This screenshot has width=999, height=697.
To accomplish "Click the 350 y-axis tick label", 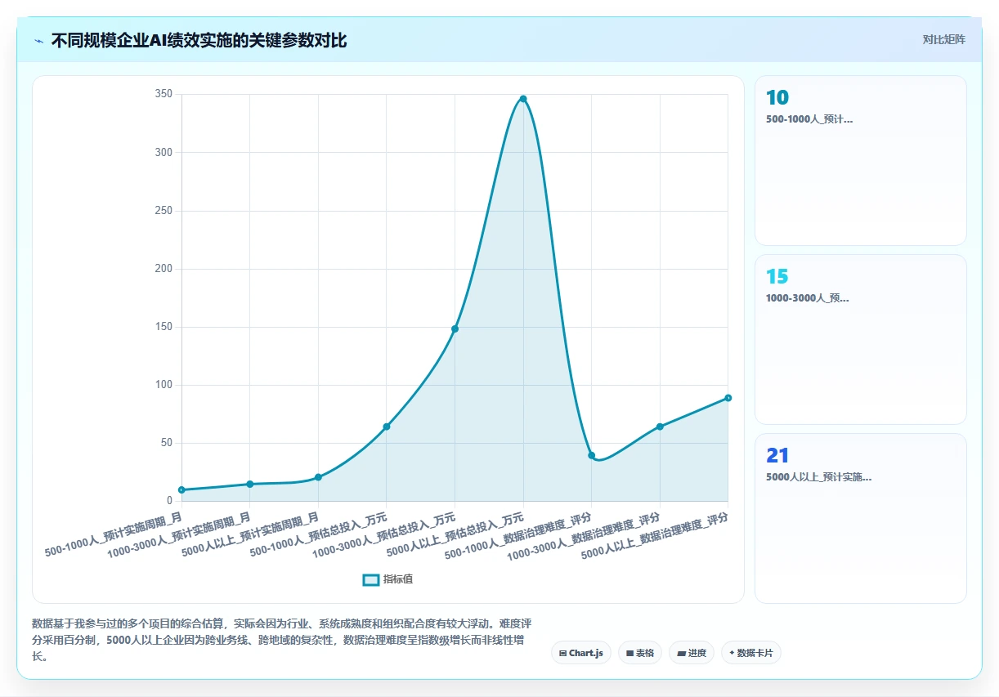I will point(164,94).
